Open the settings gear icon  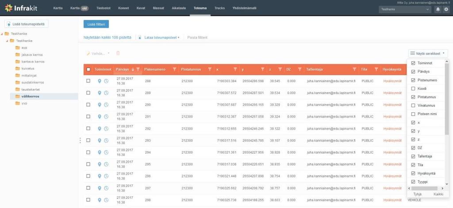[x=446, y=9]
